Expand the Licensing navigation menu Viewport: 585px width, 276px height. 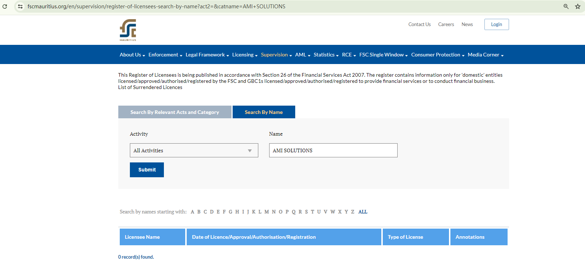click(245, 55)
